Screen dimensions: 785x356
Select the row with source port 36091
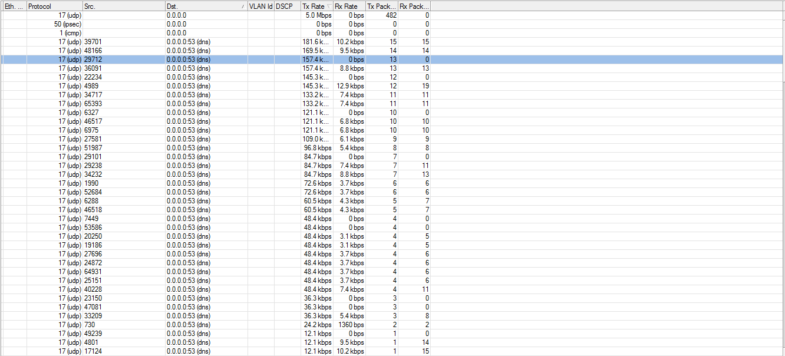(392, 68)
